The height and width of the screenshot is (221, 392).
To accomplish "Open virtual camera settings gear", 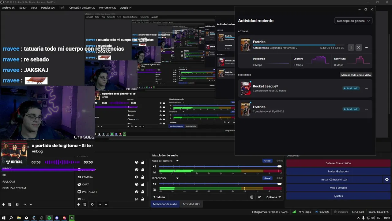I will coord(387,180).
